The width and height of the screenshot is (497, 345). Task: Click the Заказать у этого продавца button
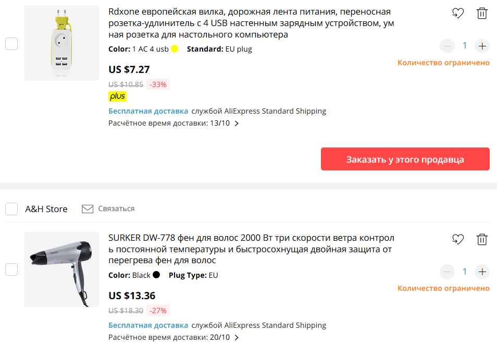(405, 159)
